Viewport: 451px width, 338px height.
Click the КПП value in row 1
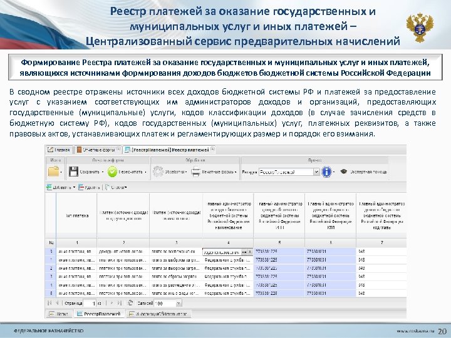point(331,260)
